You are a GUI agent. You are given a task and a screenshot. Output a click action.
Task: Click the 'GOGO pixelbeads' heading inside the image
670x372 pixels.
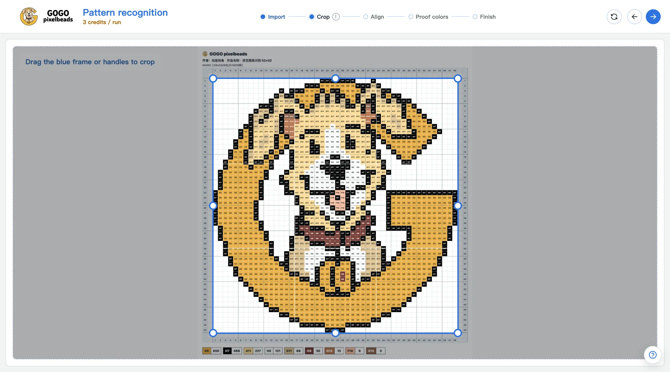[x=228, y=54]
